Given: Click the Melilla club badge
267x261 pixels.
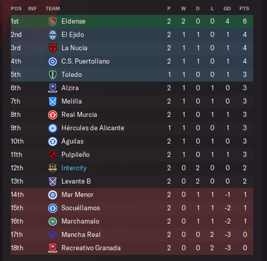Looking at the screenshot, I should pos(52,101).
